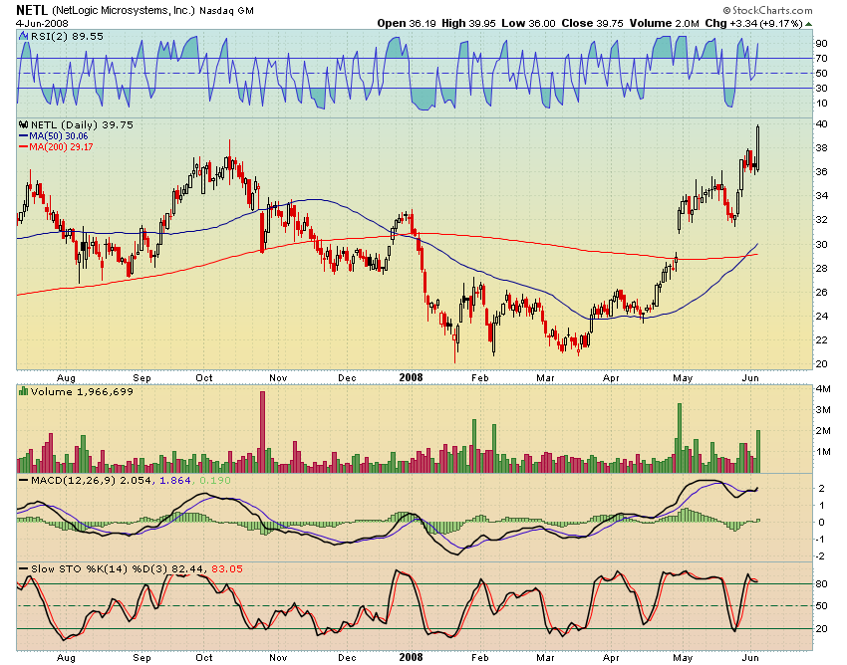
Task: Click the MA(200) 29.17 legend text
Action: pos(61,146)
